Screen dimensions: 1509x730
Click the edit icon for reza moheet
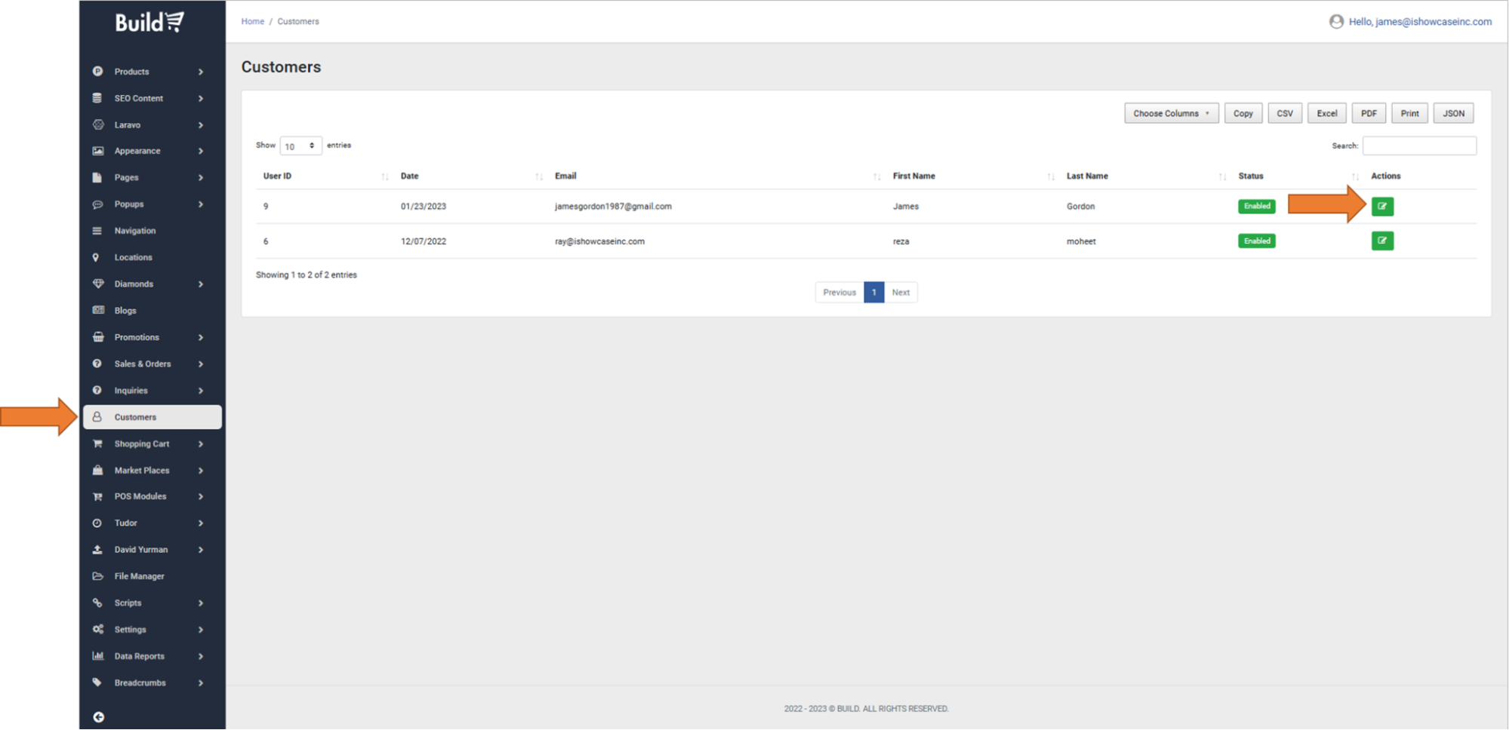[1381, 241]
